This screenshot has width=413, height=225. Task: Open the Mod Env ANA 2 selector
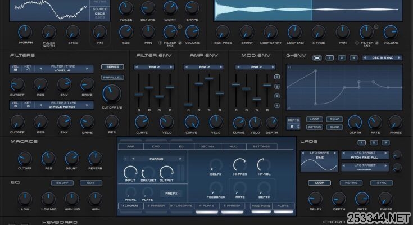tap(256, 67)
